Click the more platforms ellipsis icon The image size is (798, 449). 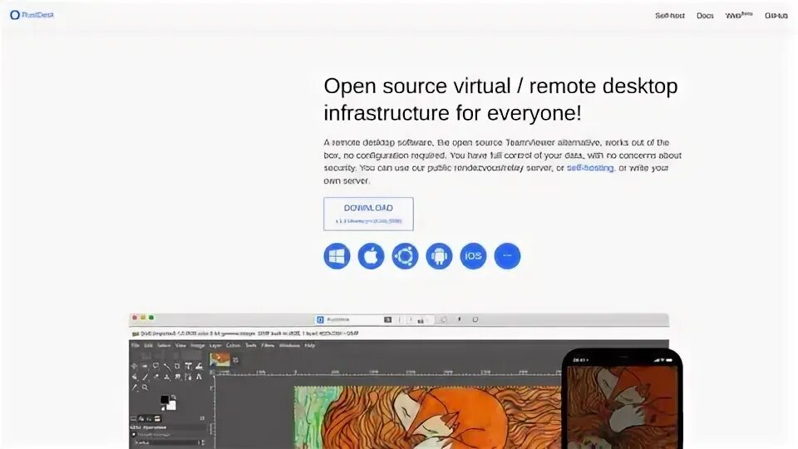click(x=507, y=256)
